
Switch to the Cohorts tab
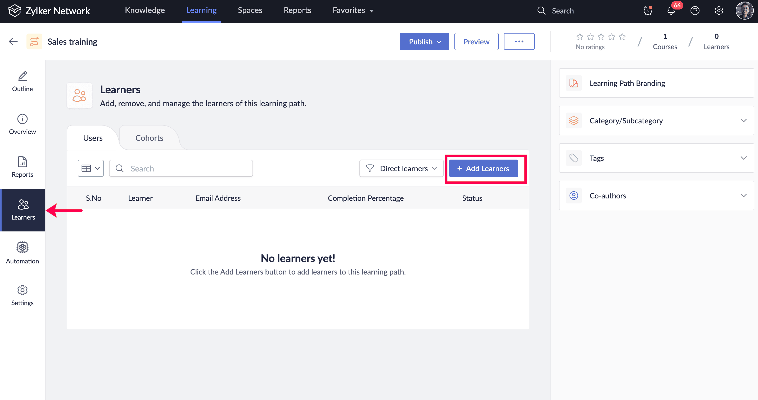pyautogui.click(x=149, y=138)
